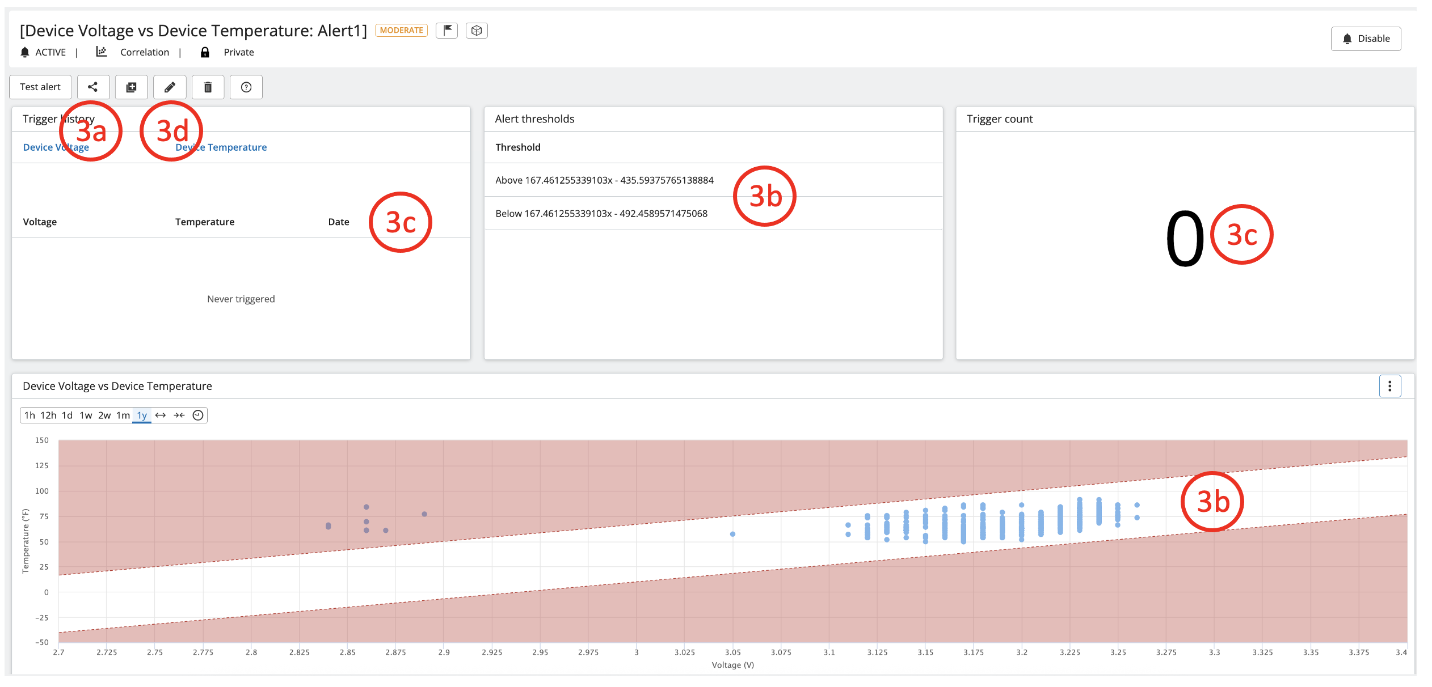Click the MODERATE severity badge
Image resolution: width=1432 pixels, height=687 pixels.
(401, 30)
